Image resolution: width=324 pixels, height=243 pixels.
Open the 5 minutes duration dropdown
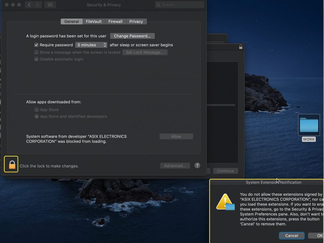(91, 45)
